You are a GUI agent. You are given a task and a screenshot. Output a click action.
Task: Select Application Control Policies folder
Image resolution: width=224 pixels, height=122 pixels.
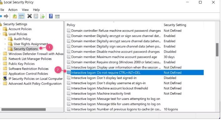click(x=28, y=74)
